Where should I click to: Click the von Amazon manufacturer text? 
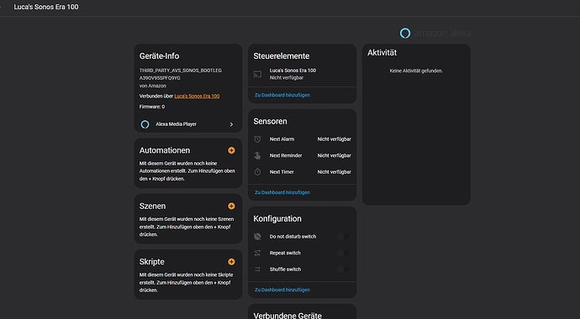[x=153, y=86]
